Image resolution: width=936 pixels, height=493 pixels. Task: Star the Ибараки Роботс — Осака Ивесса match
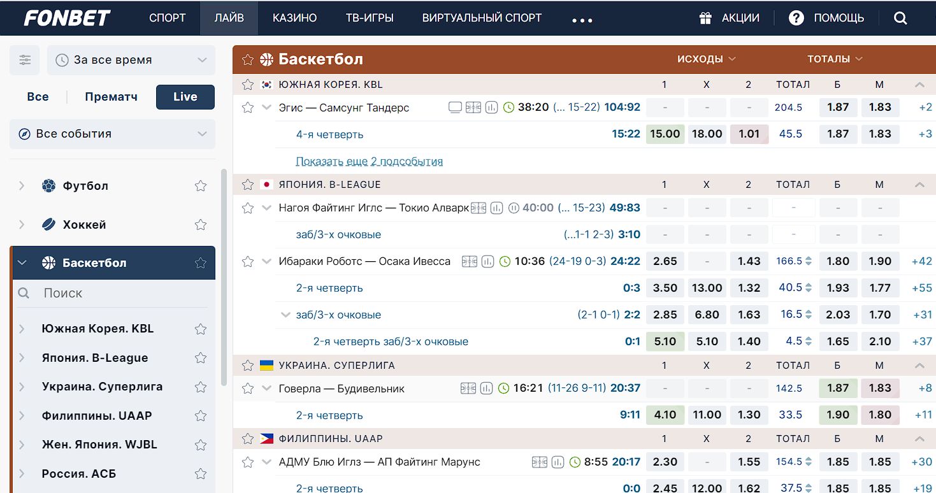point(247,261)
